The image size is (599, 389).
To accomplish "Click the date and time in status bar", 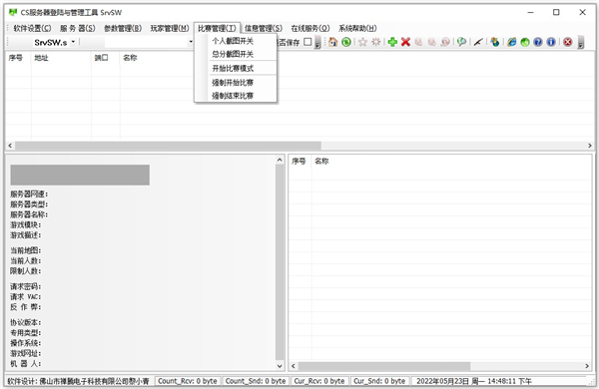I will pyautogui.click(x=473, y=381).
